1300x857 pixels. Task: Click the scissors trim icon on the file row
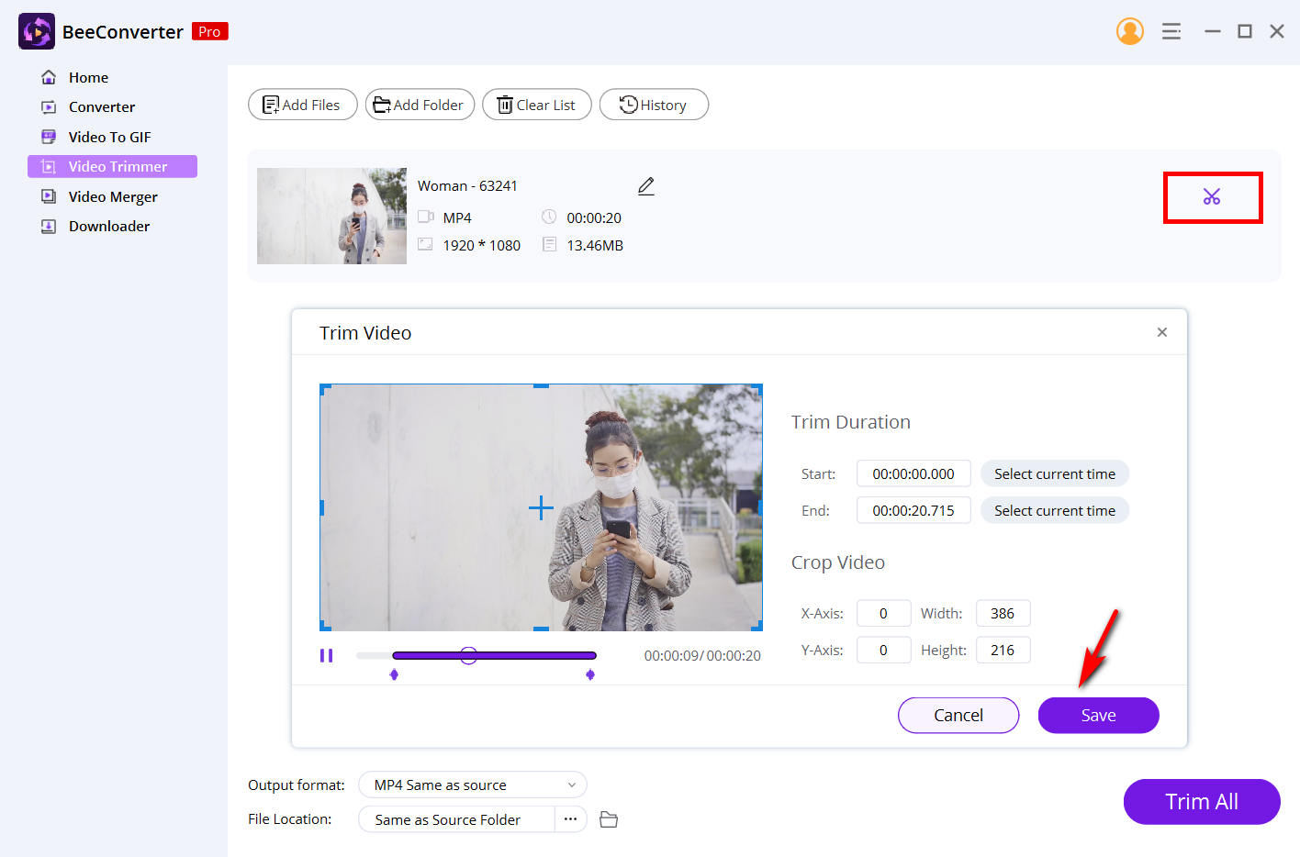tap(1213, 196)
